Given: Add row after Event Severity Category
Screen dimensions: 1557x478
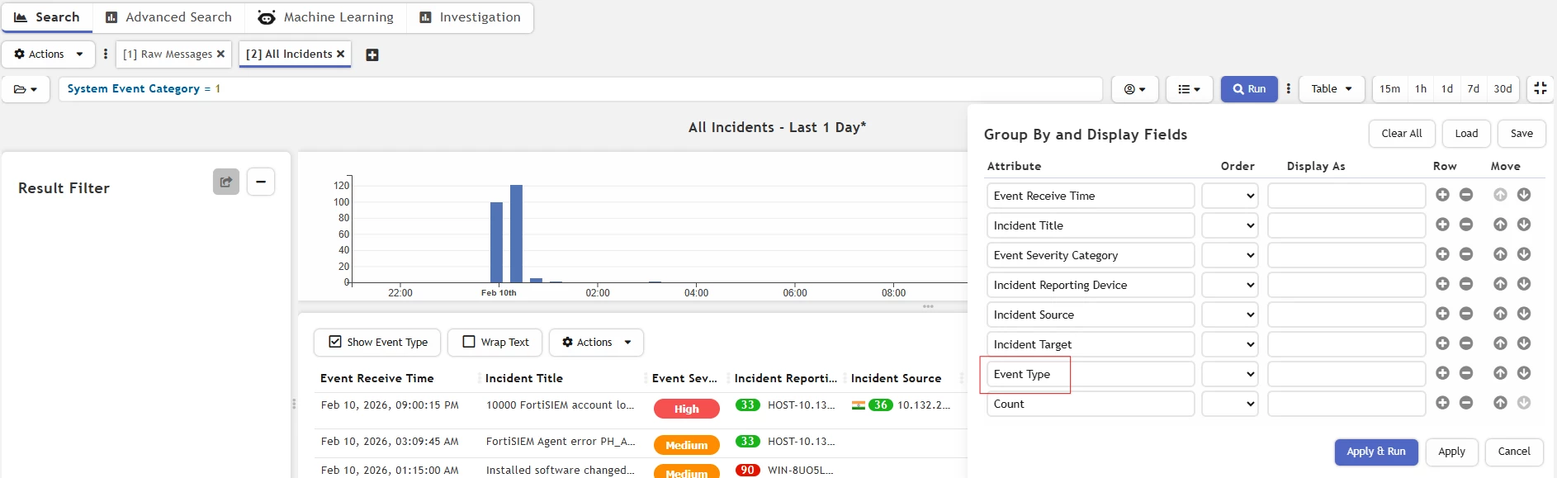Looking at the screenshot, I should [x=1442, y=254].
